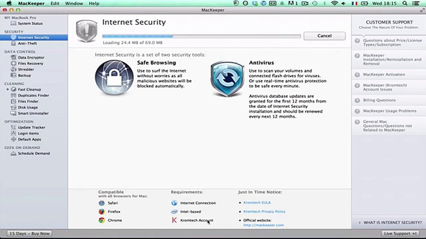Viewport: 426px width, 239px height.
Task: Click the Wi-Fi status icon in menu bar
Action: point(334,3)
